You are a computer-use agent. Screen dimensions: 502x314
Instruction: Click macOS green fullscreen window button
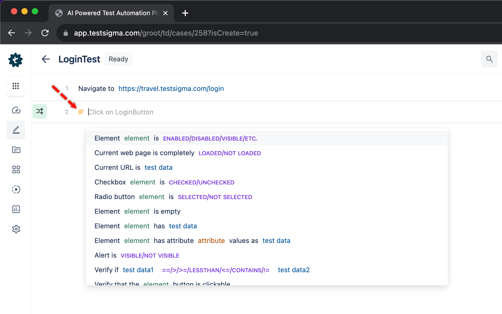tap(35, 11)
